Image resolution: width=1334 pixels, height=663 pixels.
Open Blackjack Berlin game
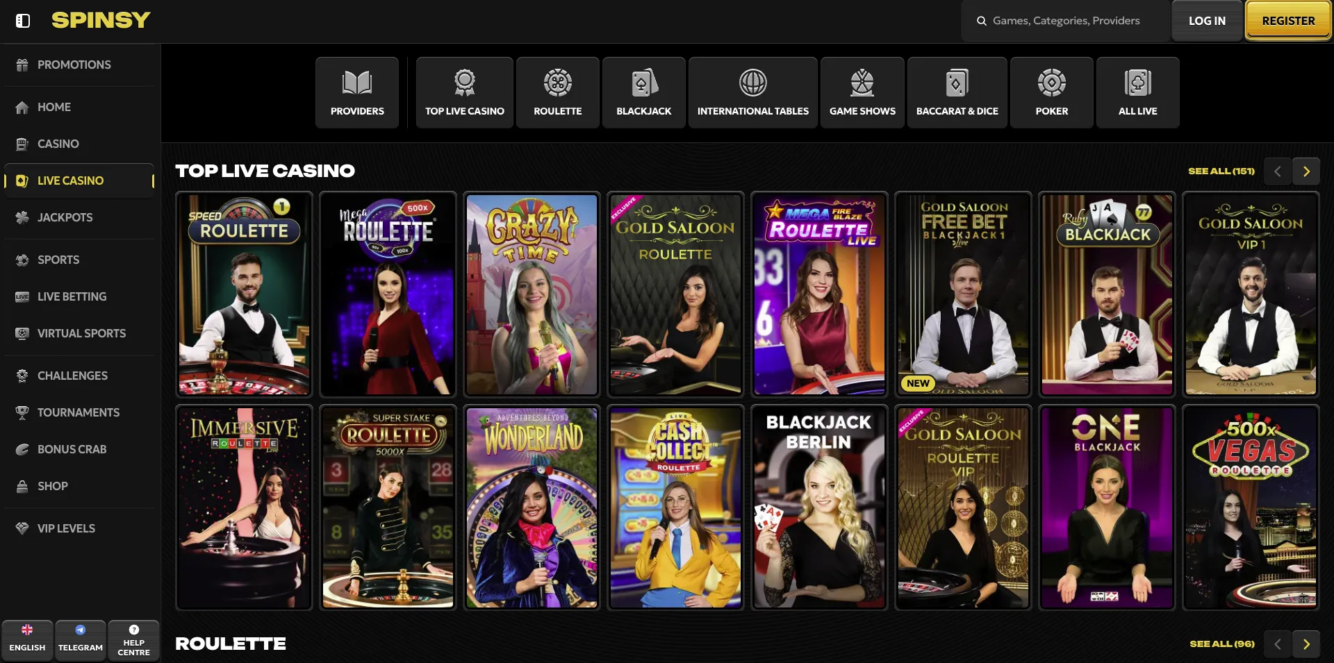click(819, 507)
